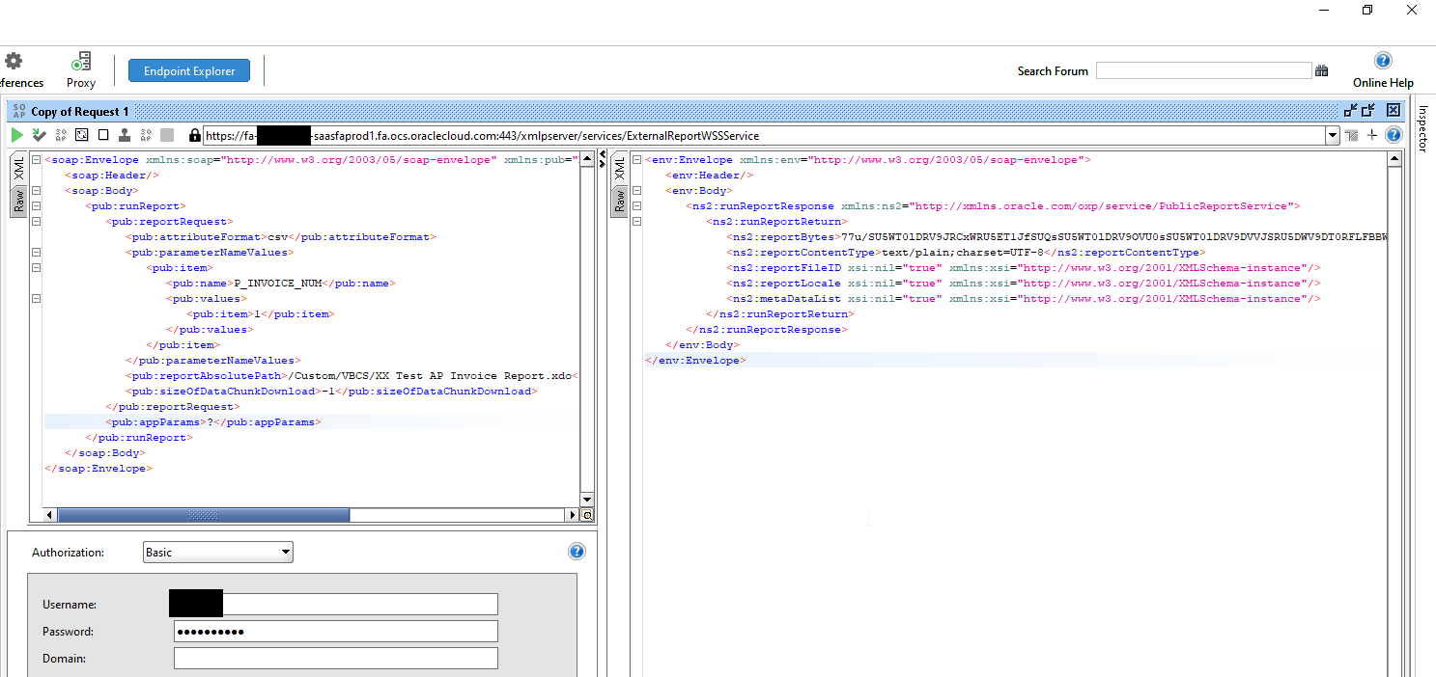1436x677 pixels.
Task: Click in the Password field
Action: [x=335, y=631]
